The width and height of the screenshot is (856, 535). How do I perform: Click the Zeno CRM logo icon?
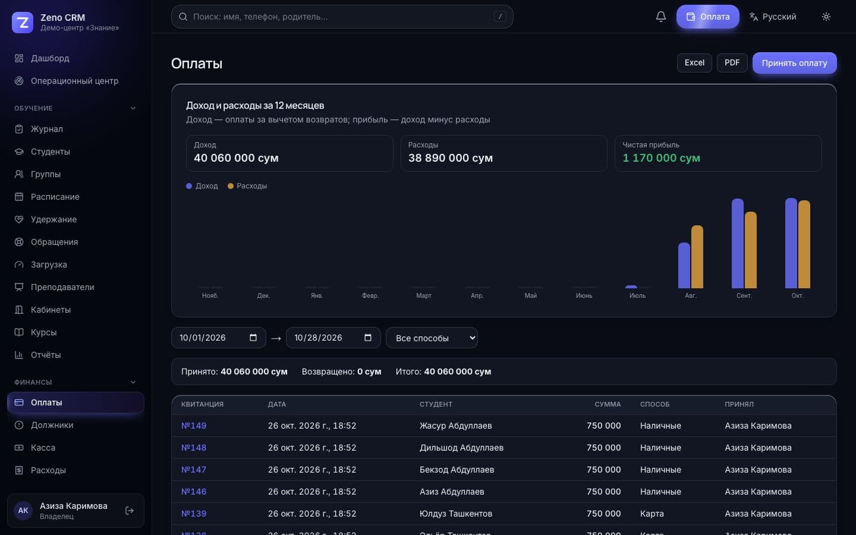click(23, 23)
